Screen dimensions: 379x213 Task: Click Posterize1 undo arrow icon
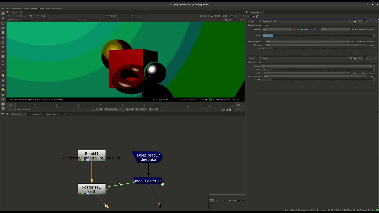tap(358, 58)
